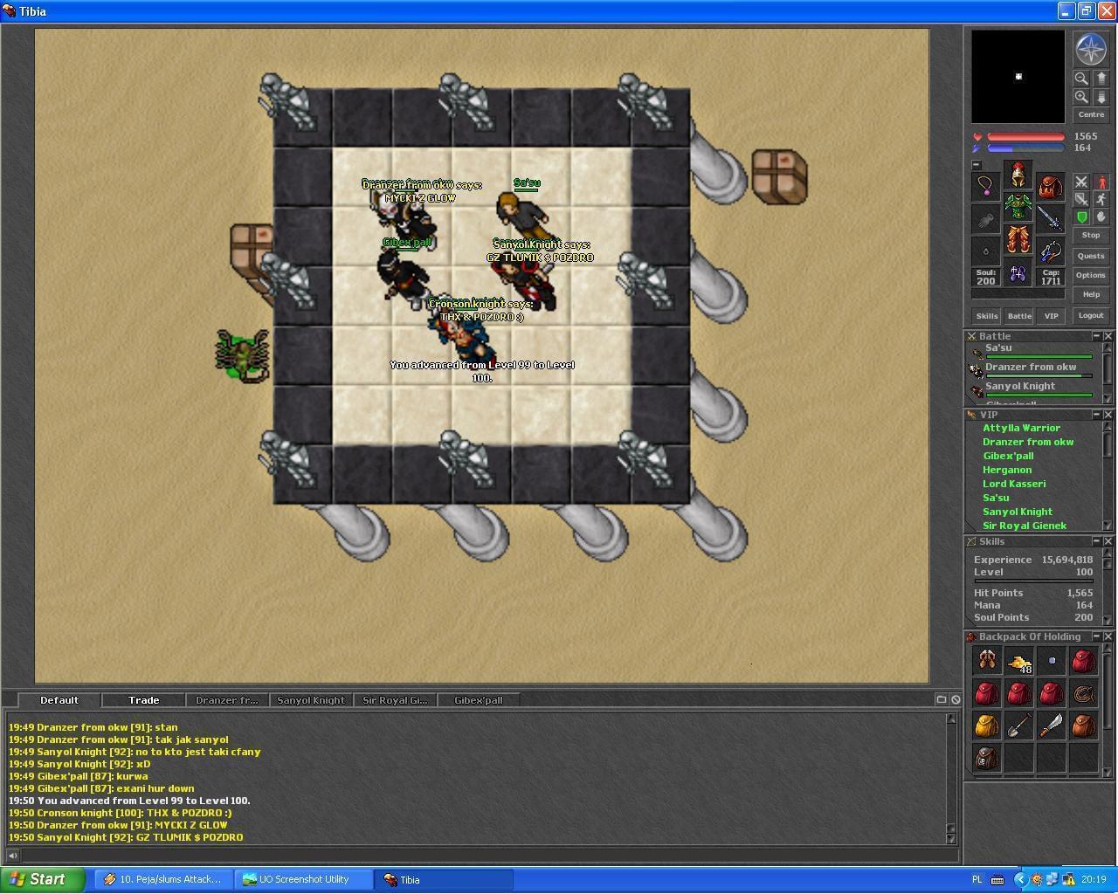Screen dimensions: 1118x894
Task: Click the machete in Backpack Of Holding
Action: pyautogui.click(x=1051, y=726)
